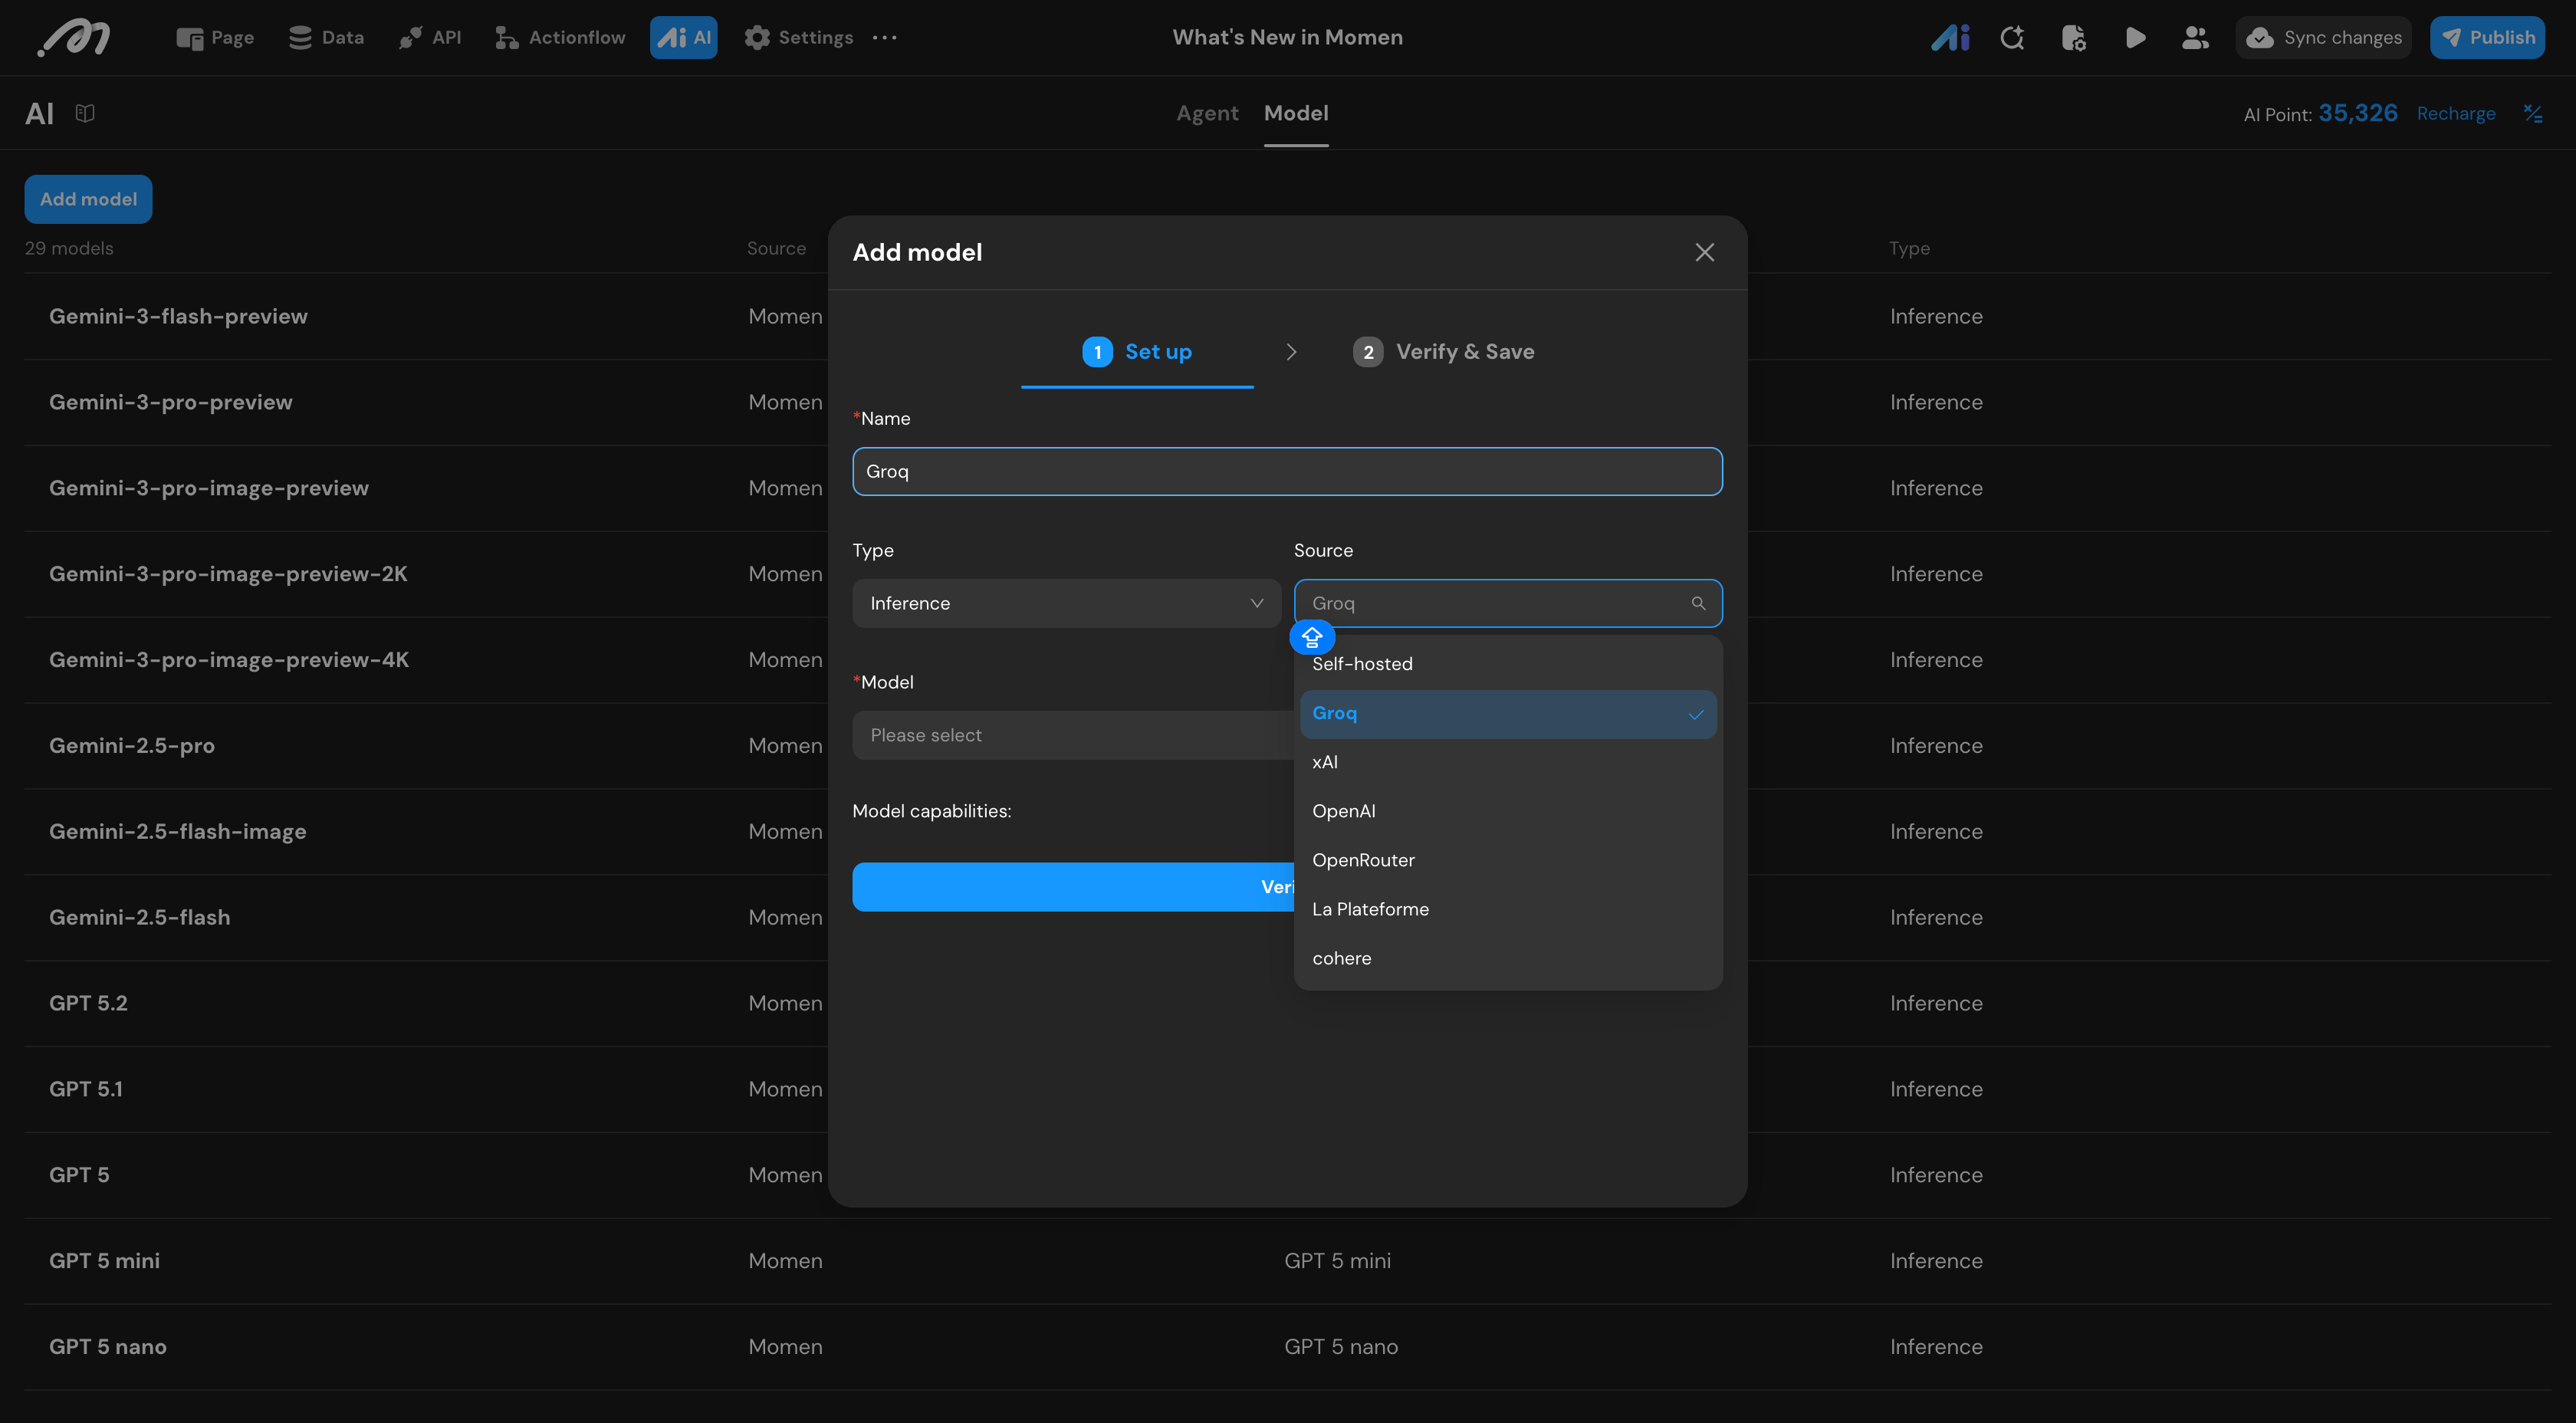Open the more options ellipsis menu
The height and width of the screenshot is (1423, 2576).
885,38
